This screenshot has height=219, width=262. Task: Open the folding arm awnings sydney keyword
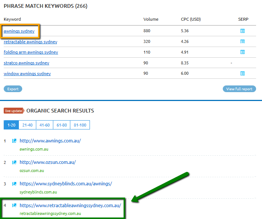tap(31, 52)
